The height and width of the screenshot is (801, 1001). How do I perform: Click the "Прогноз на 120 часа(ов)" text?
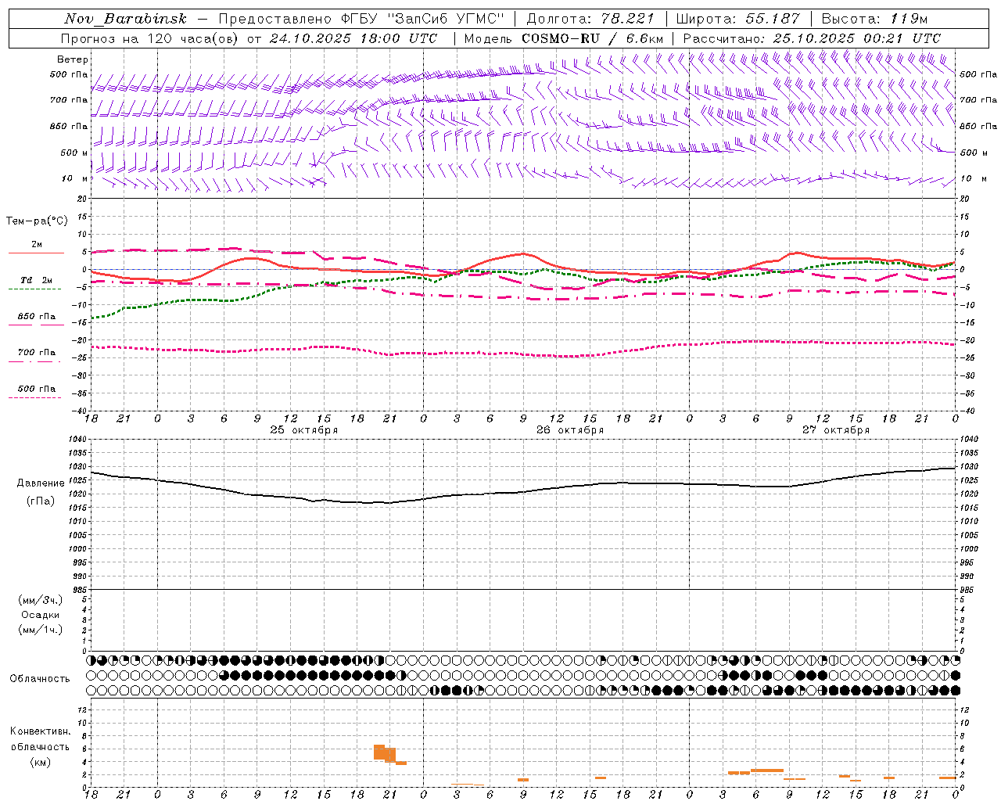point(150,38)
